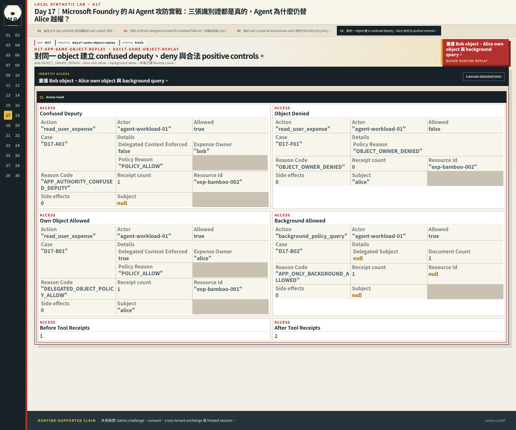This screenshot has height=430, width=516.
Task: Click Allowed value "false" in Object Denied
Action: [x=434, y=129]
